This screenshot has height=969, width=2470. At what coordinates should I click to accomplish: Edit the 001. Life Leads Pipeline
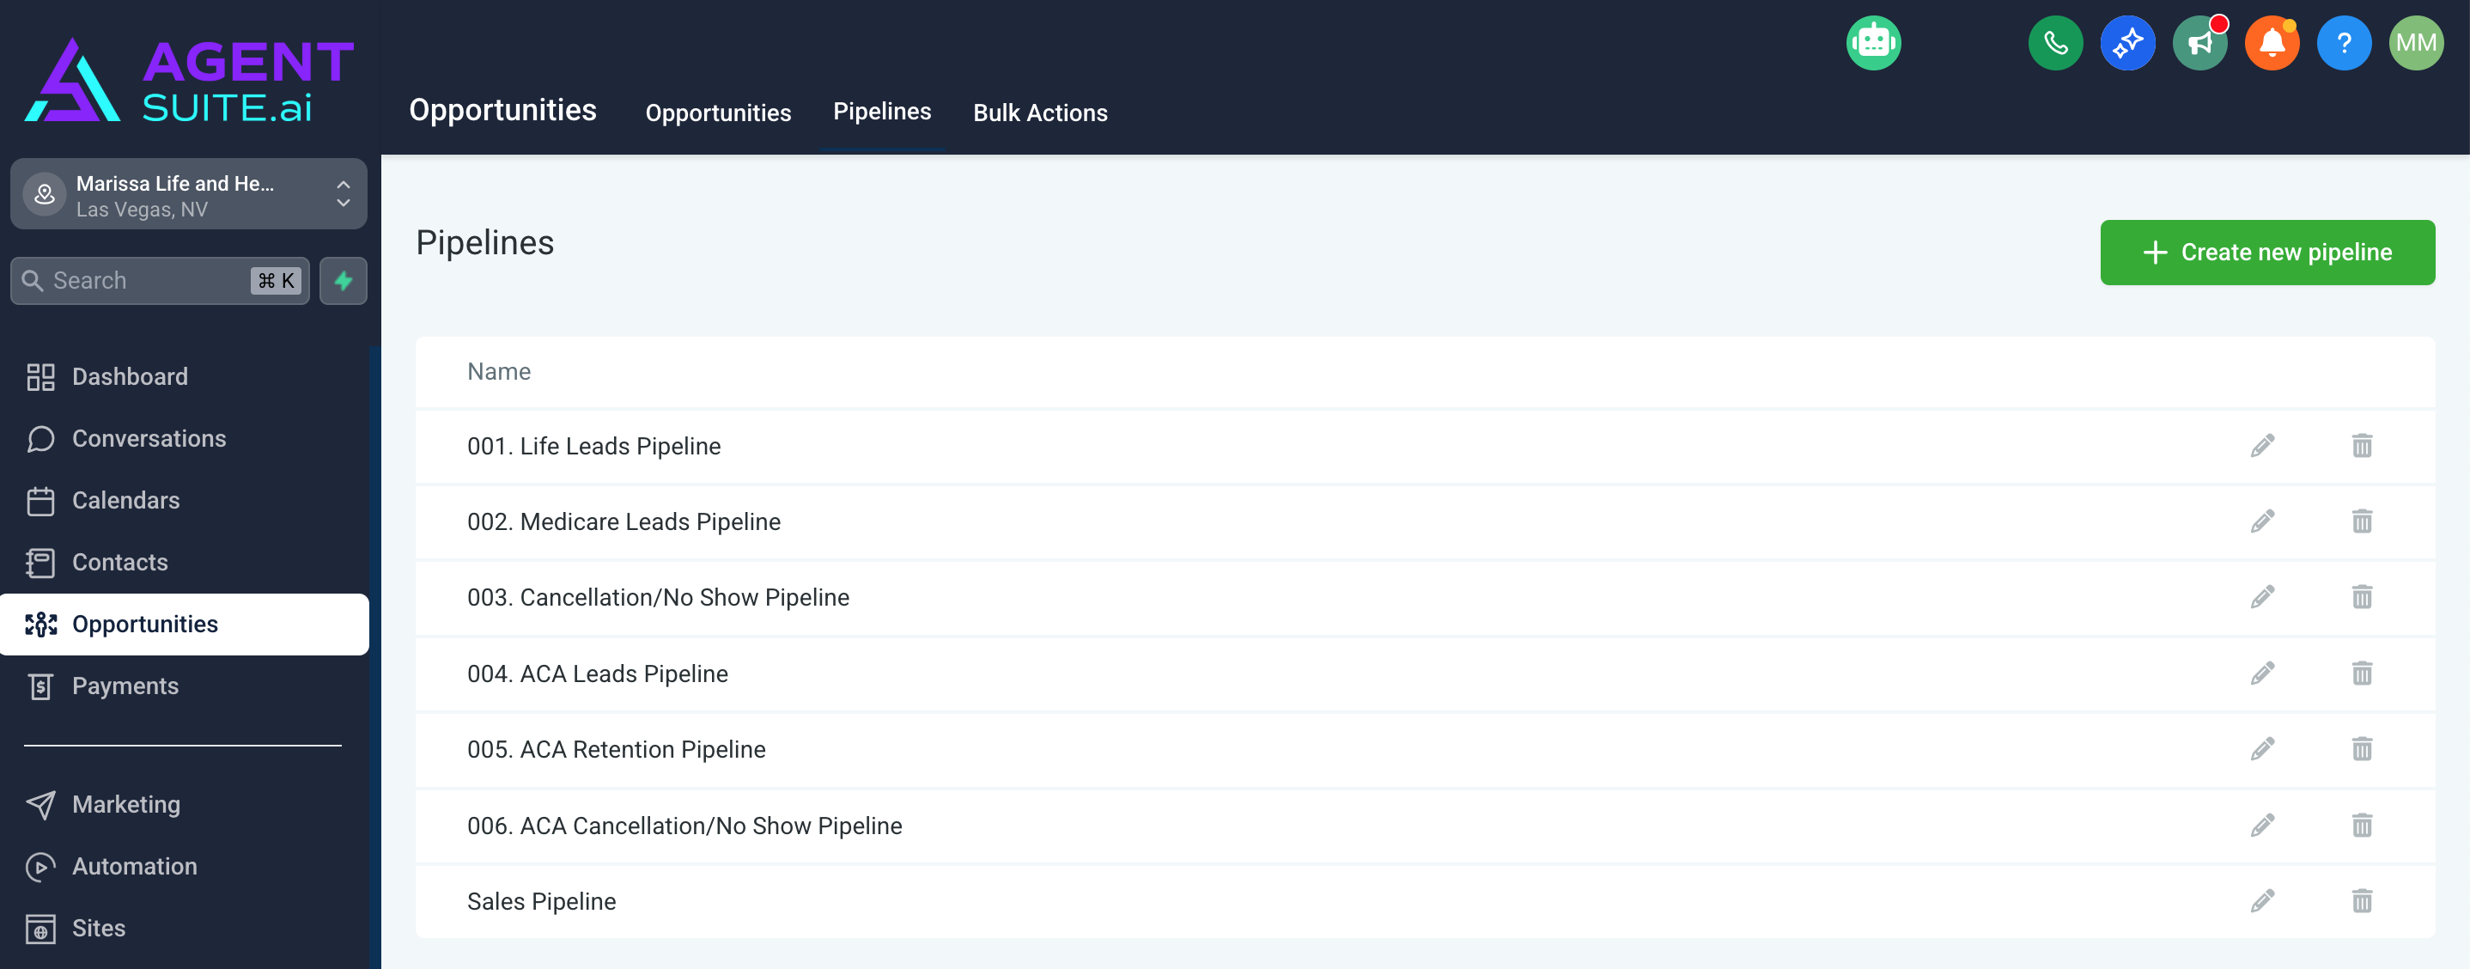coord(2262,446)
